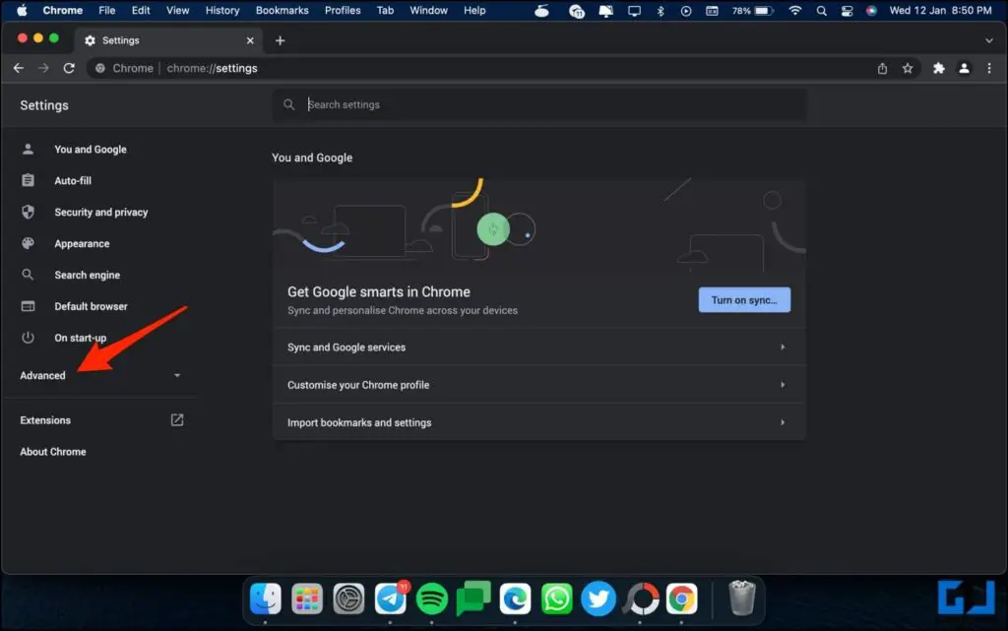
Task: Open the Window menu
Action: pos(429,10)
